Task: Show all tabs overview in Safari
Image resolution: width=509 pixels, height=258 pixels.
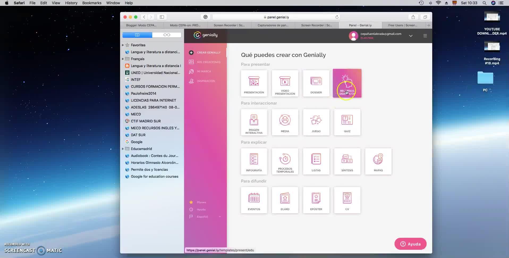Action: point(425,17)
